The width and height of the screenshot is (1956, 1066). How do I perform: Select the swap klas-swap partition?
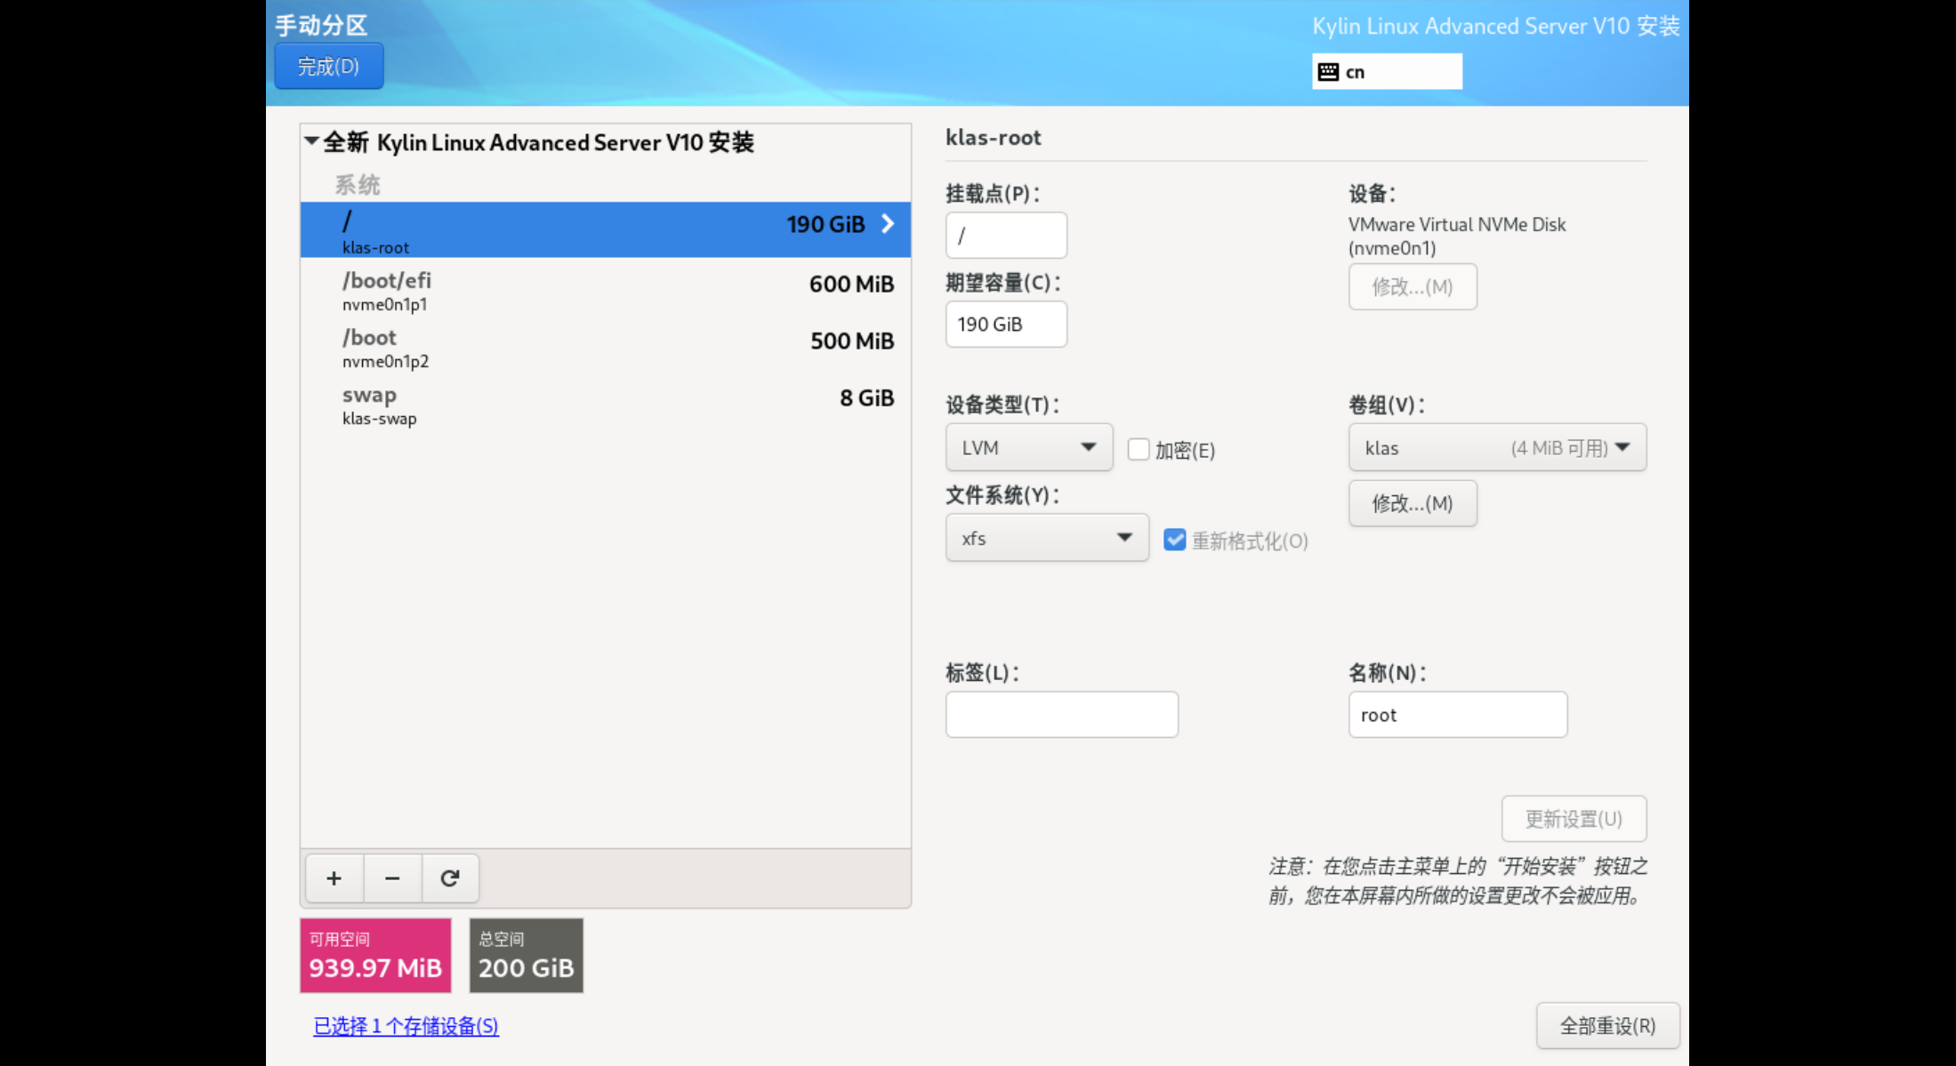(x=606, y=405)
